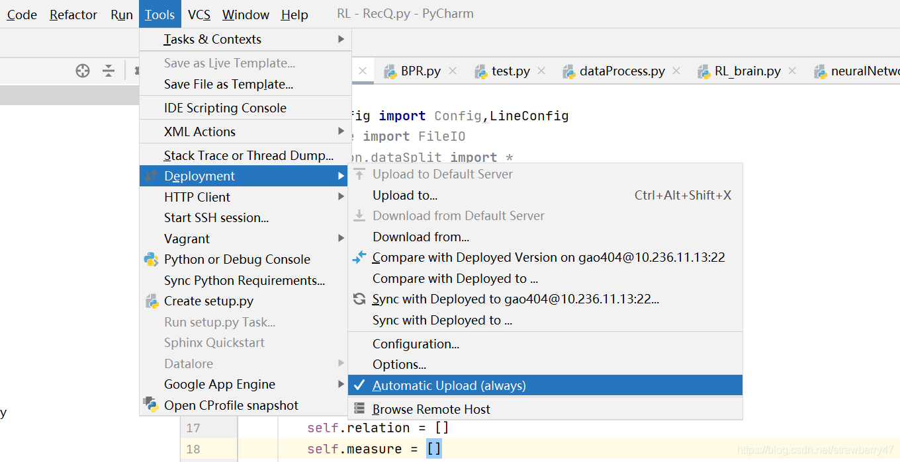
Task: Click the self.measure code line
Action: click(374, 449)
